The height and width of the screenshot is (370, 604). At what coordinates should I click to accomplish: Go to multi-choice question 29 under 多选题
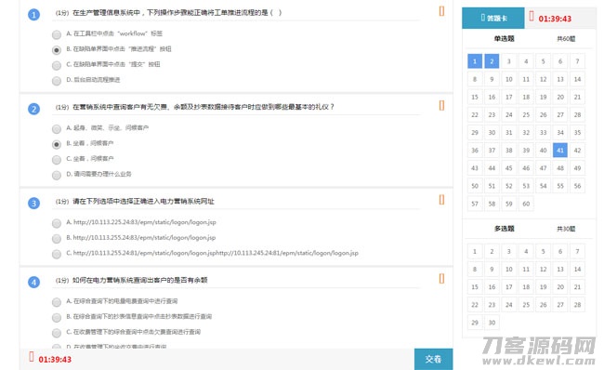(475, 323)
